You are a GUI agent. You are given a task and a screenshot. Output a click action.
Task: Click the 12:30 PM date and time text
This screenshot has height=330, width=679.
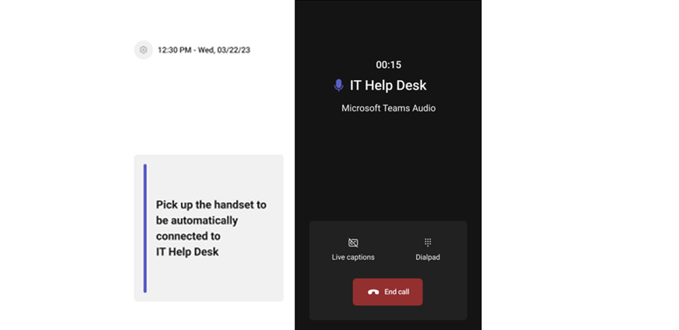point(204,50)
